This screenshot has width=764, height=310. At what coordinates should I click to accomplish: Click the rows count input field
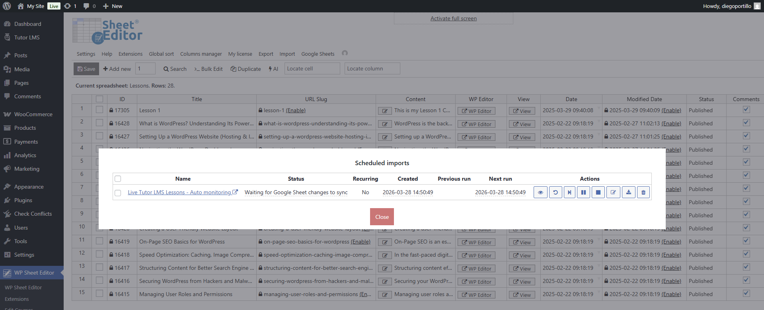point(145,68)
